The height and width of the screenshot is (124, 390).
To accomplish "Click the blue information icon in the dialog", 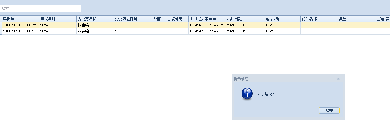I will (x=247, y=94).
